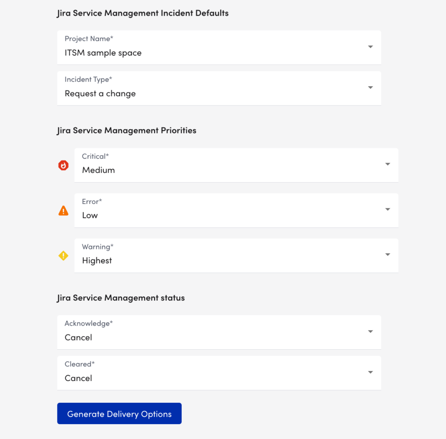Expand the Project Name chevron arrow

coord(370,46)
